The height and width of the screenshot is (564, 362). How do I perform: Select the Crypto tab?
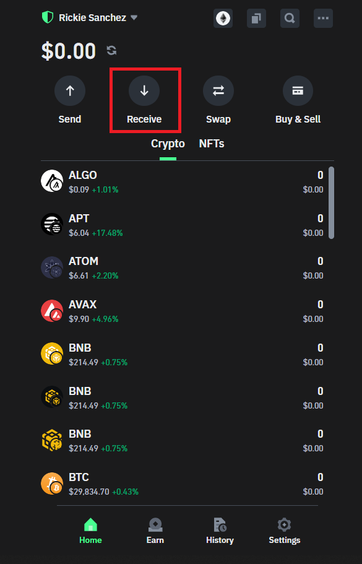167,143
